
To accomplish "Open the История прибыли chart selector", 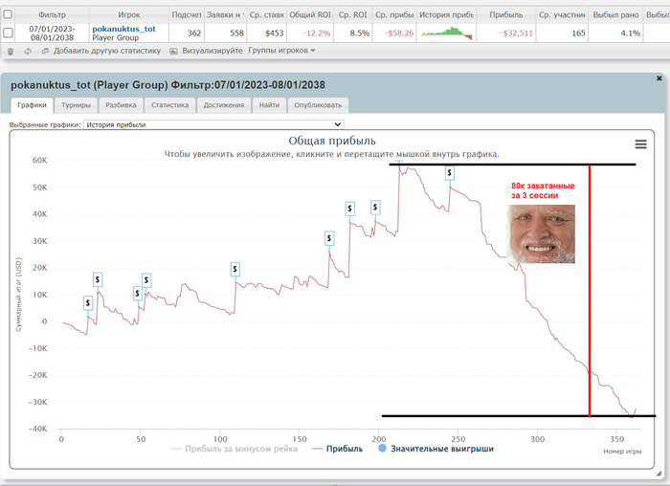I will pos(213,124).
